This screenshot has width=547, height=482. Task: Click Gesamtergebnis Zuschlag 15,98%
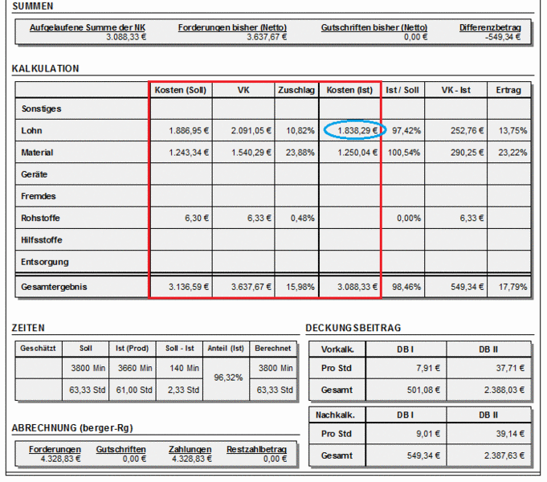(300, 287)
